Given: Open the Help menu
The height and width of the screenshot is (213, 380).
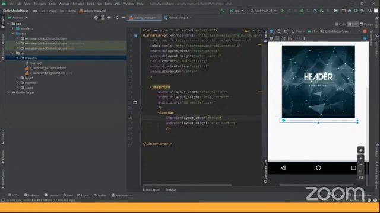Looking at the screenshot, I should (x=140, y=4).
